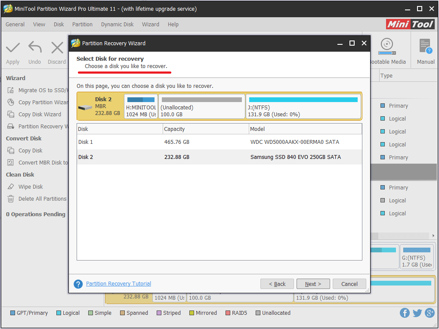Click the Cancel button
This screenshot has width=439, height=329.
pos(349,284)
